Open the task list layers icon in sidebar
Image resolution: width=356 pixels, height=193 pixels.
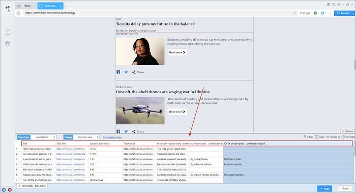[x=8, y=43]
